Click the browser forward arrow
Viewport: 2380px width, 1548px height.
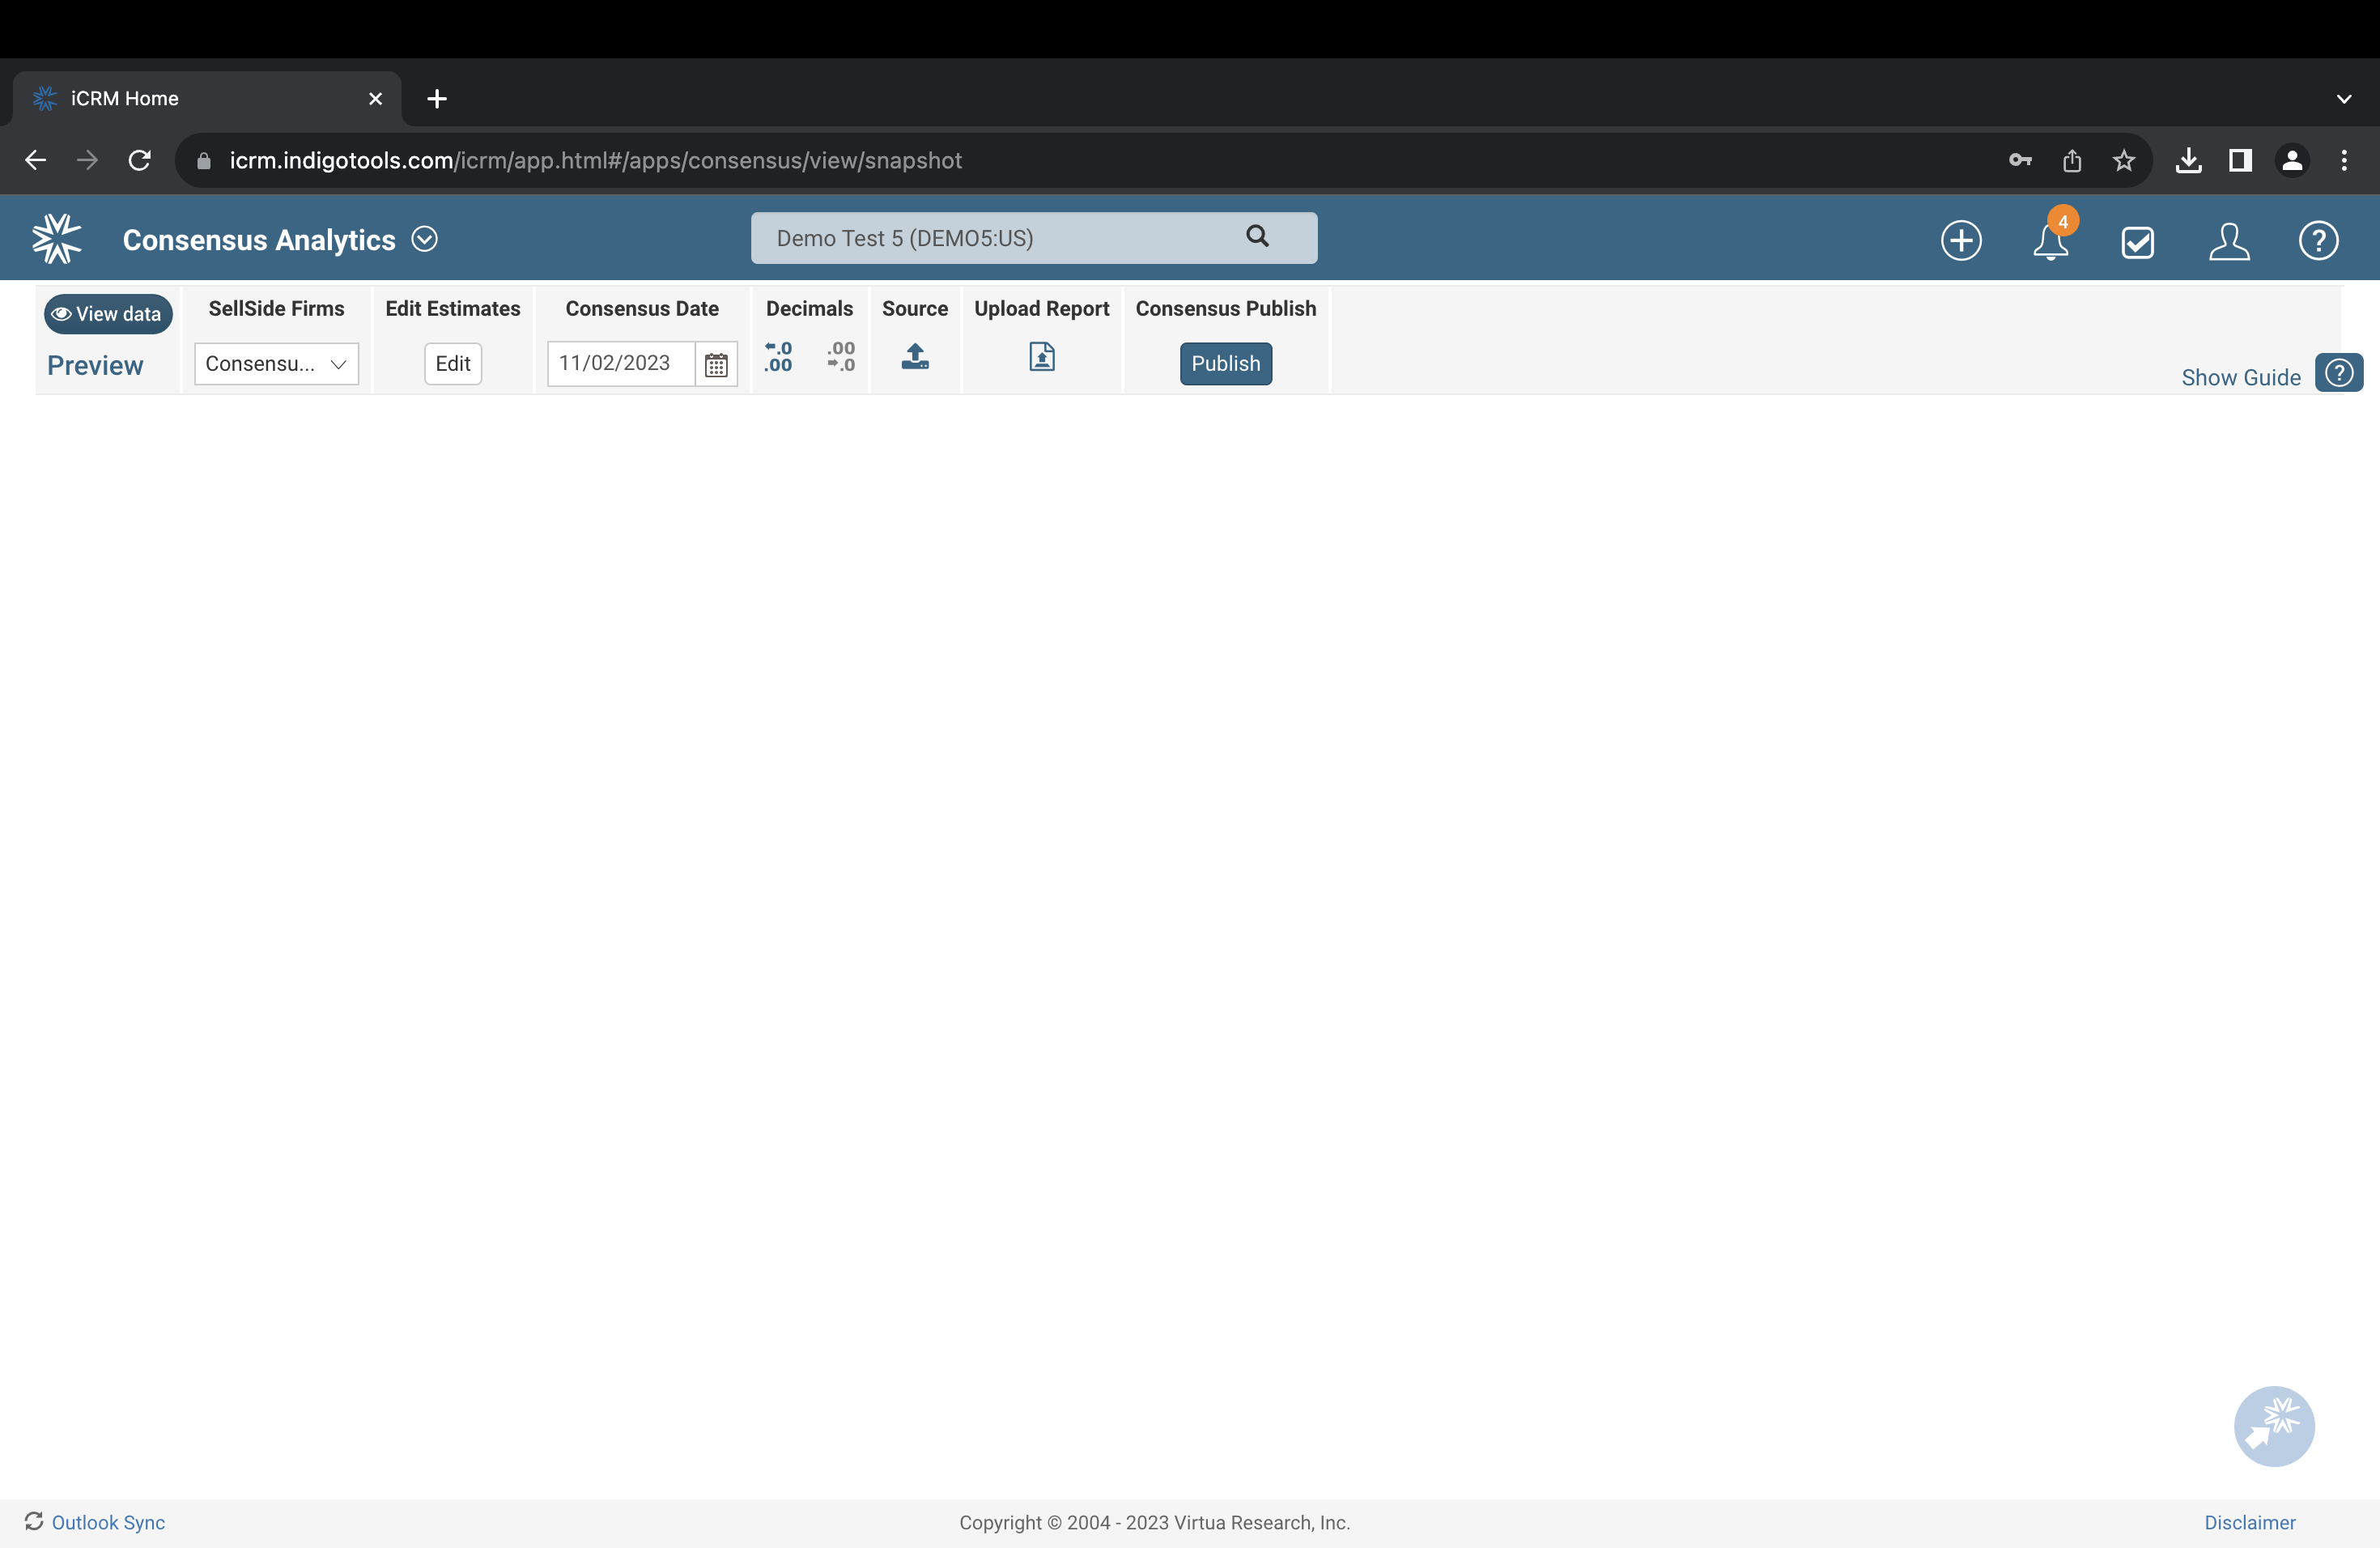(88, 160)
